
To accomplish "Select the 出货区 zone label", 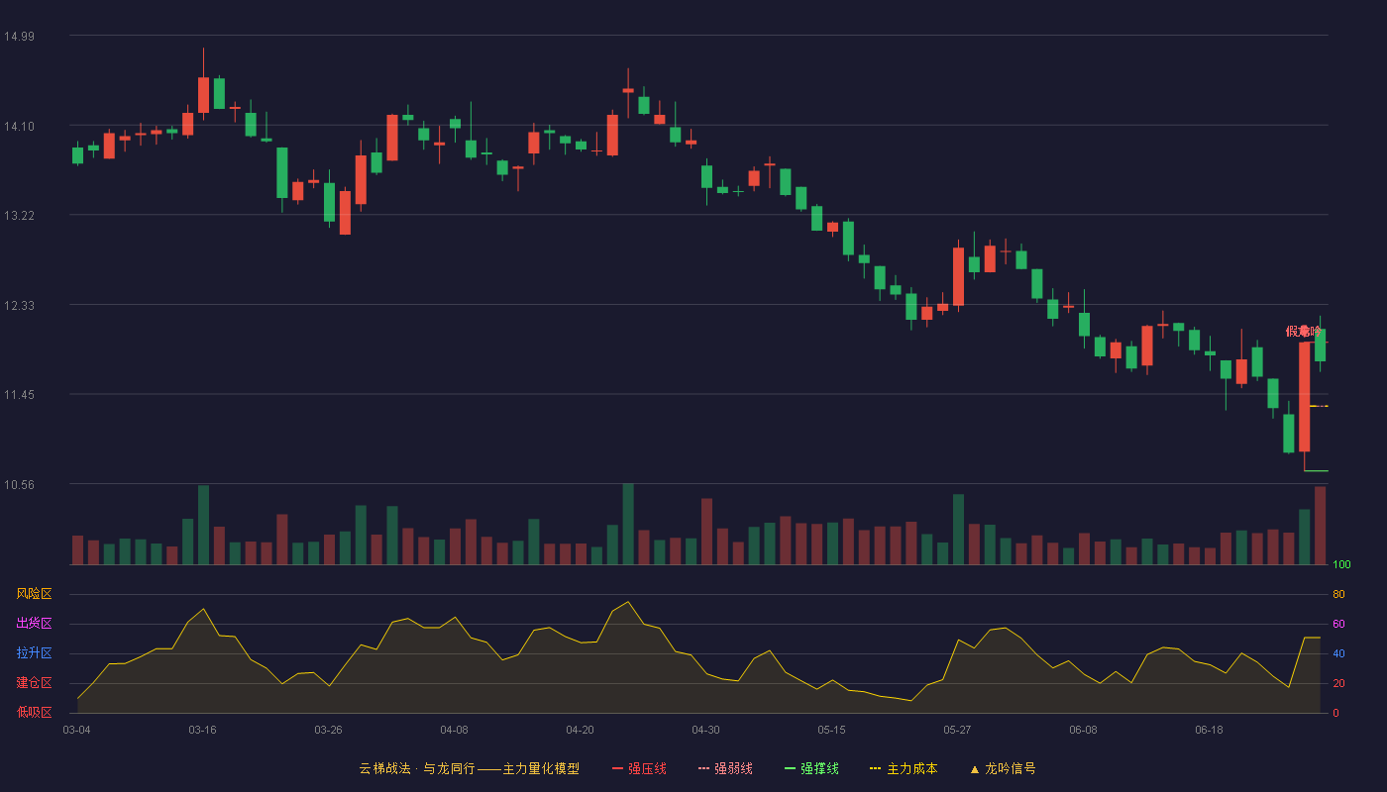I will point(34,624).
